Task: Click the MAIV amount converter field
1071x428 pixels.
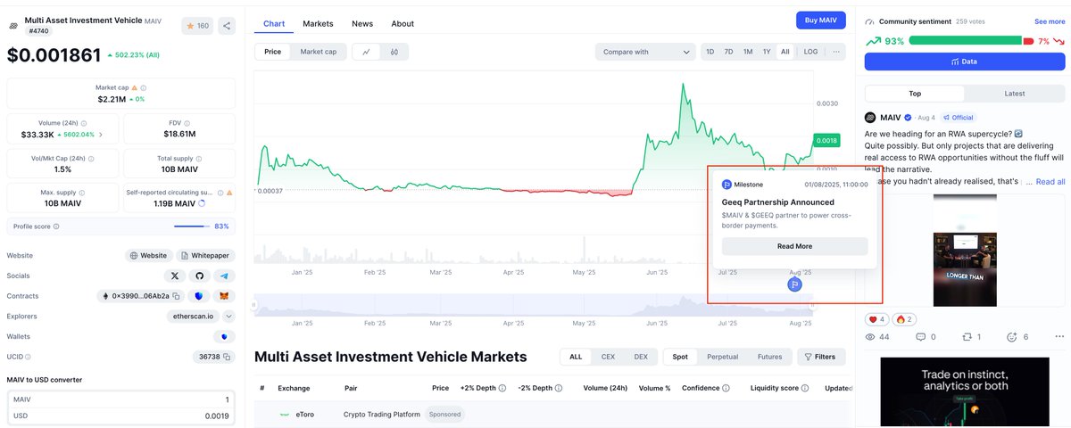Action: point(121,400)
